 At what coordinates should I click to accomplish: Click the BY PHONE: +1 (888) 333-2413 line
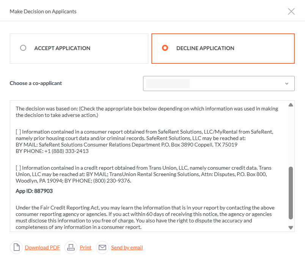(52, 151)
